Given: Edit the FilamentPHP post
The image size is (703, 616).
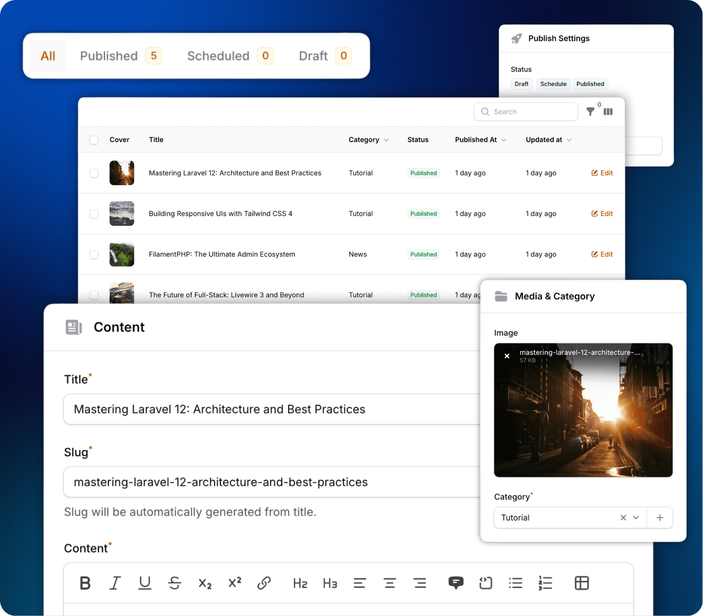Looking at the screenshot, I should (x=602, y=254).
